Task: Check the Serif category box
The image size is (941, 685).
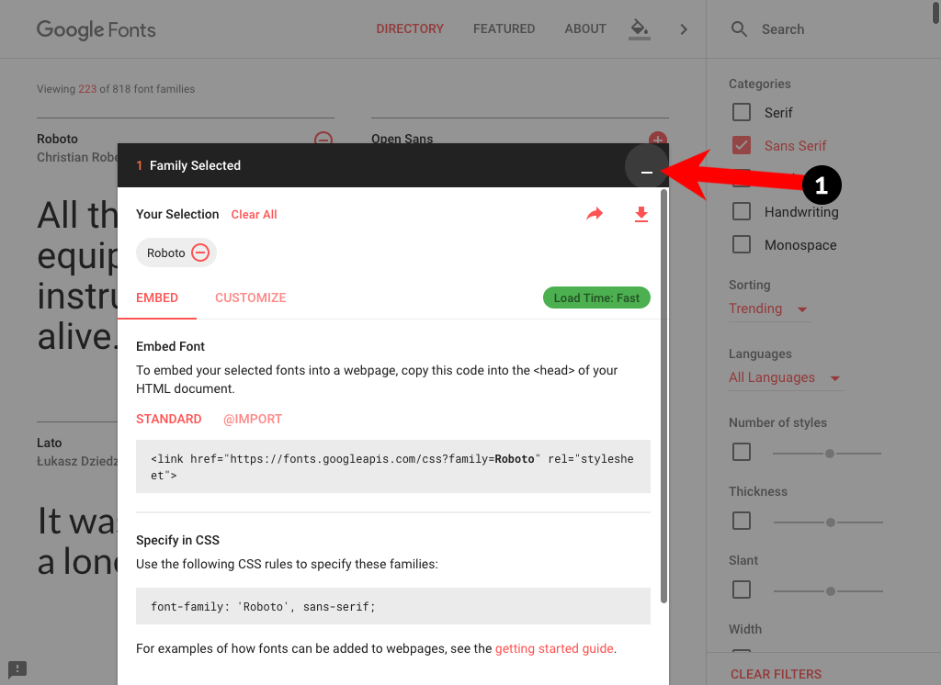Action: point(742,112)
